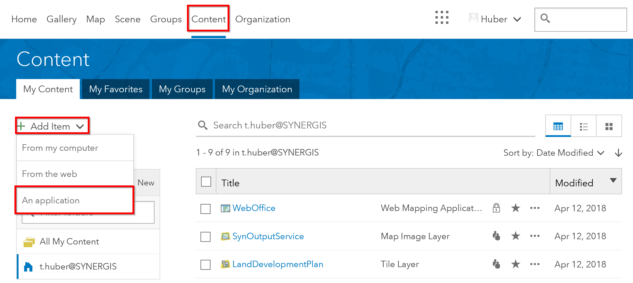Switch to thumbnail view using the grid icon
633x283 pixels.
(x=609, y=126)
